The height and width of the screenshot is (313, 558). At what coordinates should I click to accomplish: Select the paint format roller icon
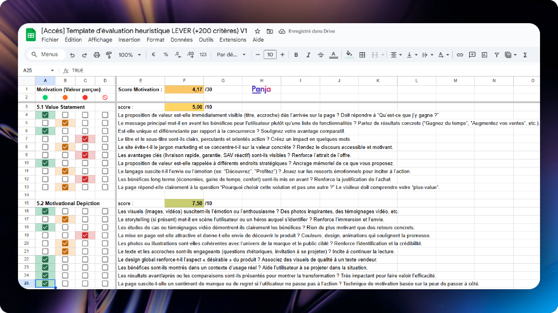tap(109, 55)
